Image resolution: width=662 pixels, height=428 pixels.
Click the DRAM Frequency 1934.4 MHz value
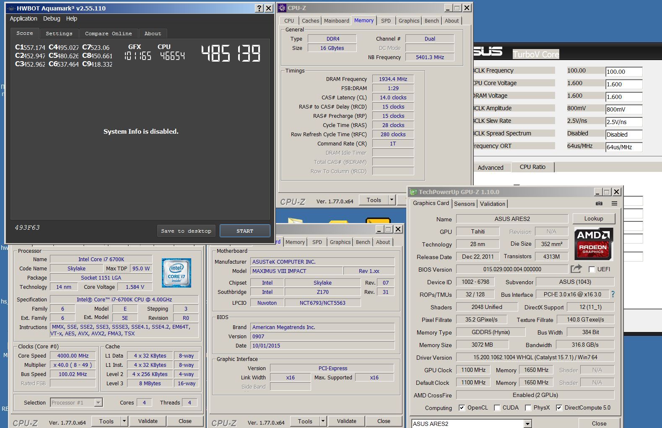point(393,79)
